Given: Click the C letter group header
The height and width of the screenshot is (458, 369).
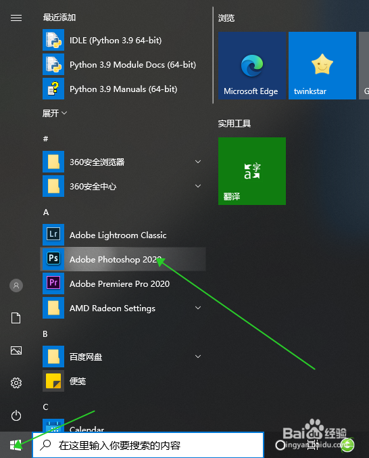Looking at the screenshot, I should (45, 407).
